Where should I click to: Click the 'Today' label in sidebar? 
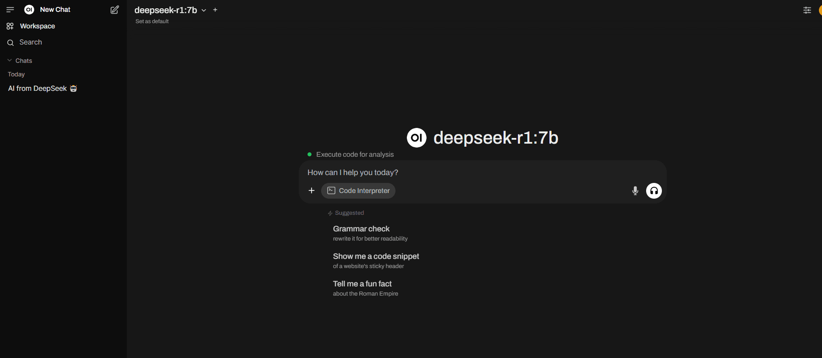(x=16, y=74)
